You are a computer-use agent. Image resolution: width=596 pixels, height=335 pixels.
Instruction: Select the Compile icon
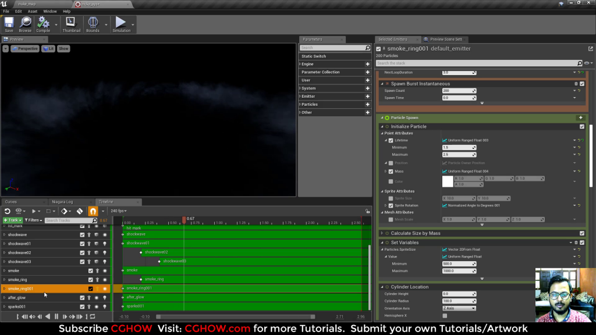tap(42, 23)
